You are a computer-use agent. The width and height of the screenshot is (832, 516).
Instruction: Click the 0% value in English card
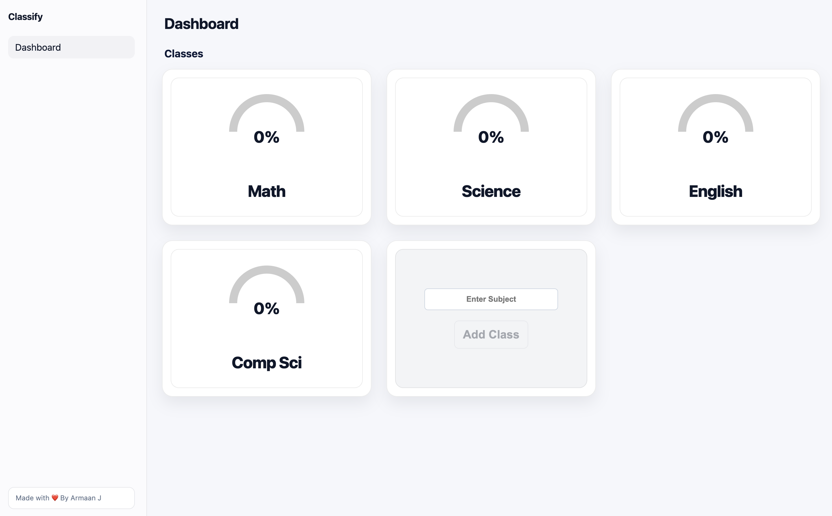[715, 137]
